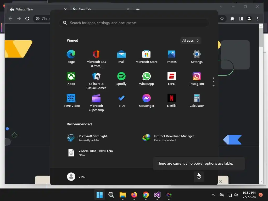Open recommended file VS2013_RTM_PREM_ENU

(x=90, y=153)
